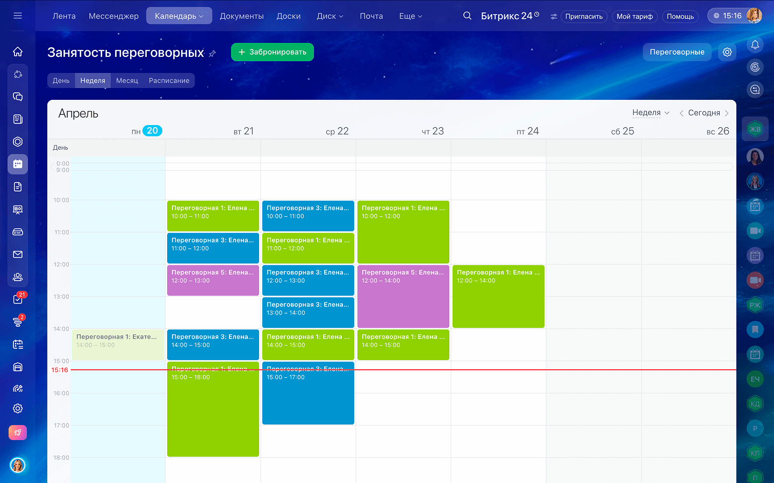Open the warehouse icon in sidebar

coord(18,367)
